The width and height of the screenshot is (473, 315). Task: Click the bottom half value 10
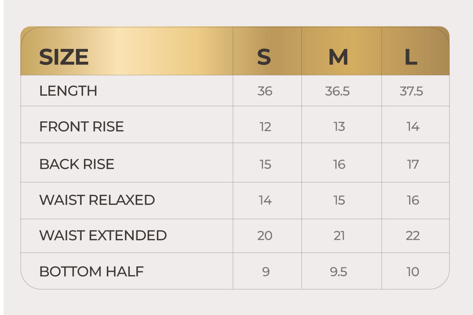(x=413, y=272)
